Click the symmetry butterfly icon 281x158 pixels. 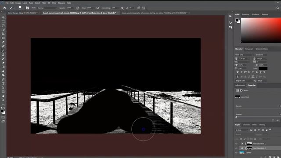pos(144,8)
